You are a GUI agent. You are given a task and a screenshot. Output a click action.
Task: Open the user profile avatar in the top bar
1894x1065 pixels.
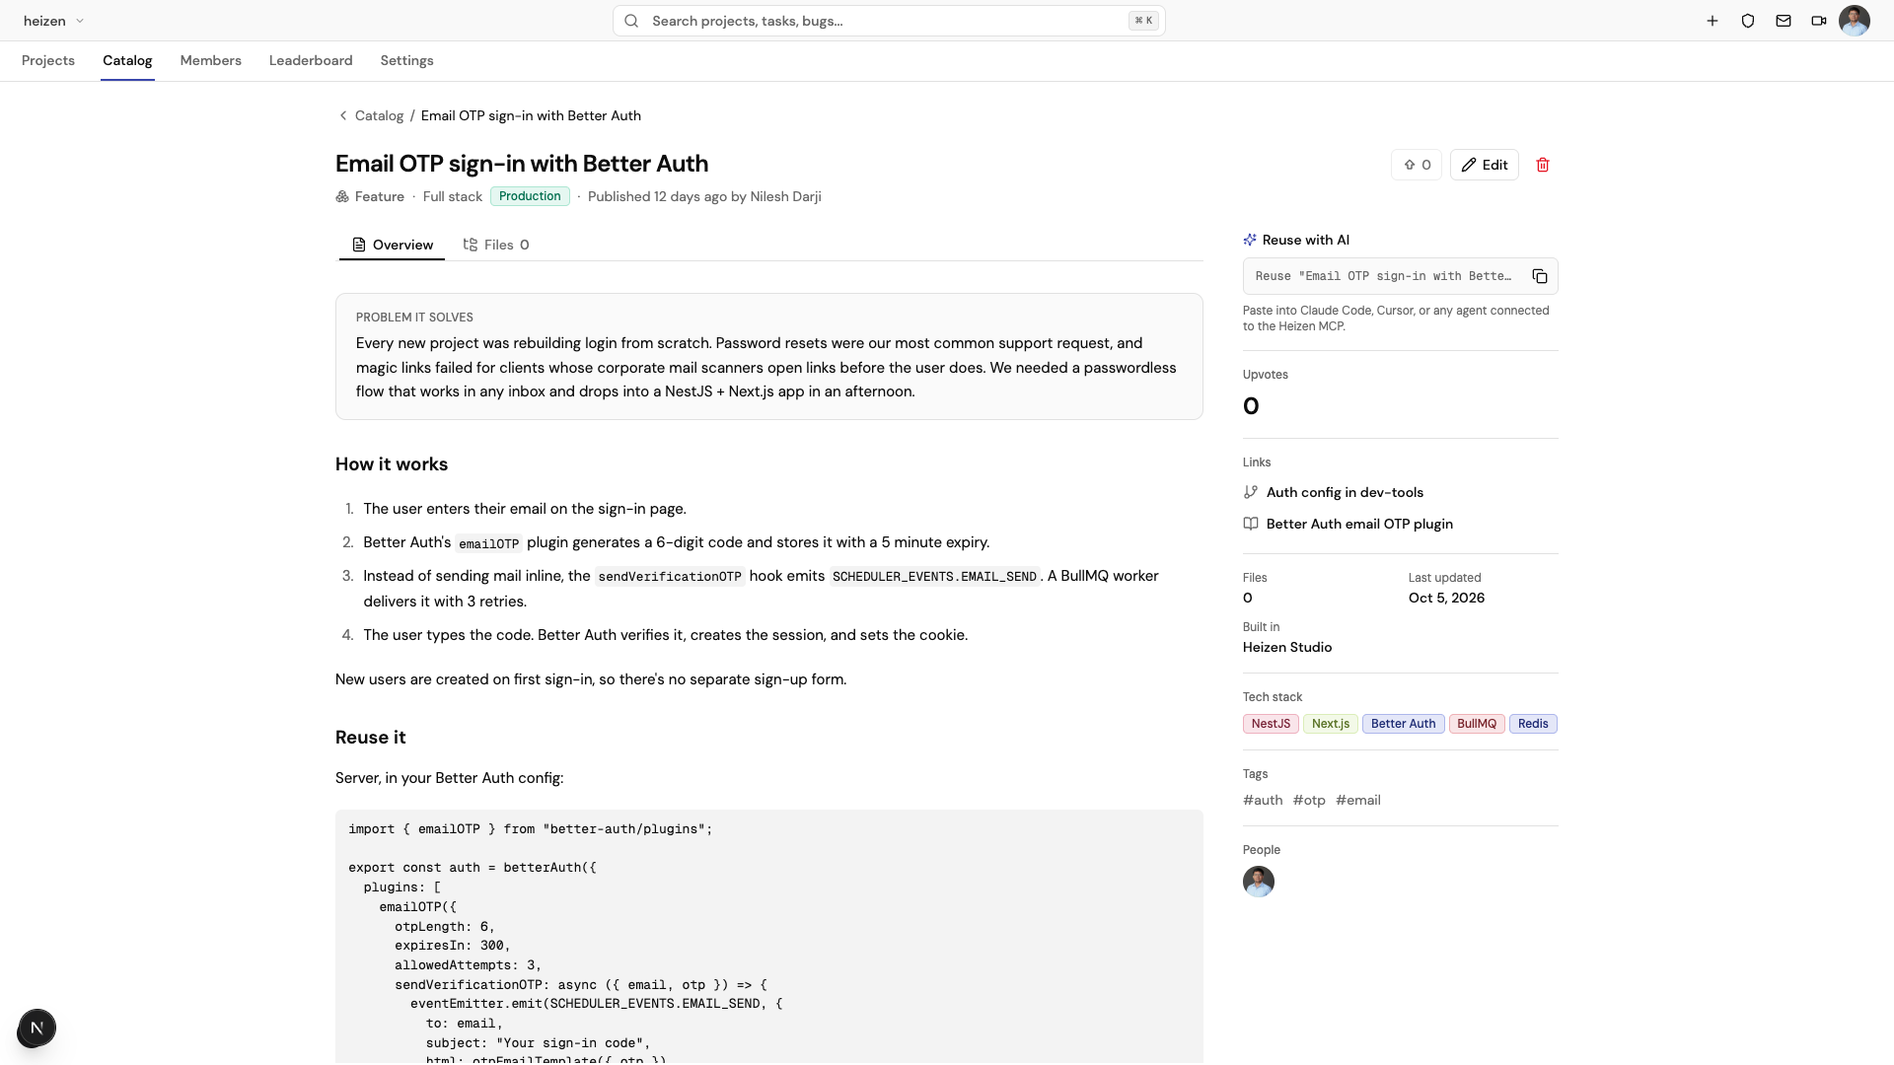(1855, 21)
